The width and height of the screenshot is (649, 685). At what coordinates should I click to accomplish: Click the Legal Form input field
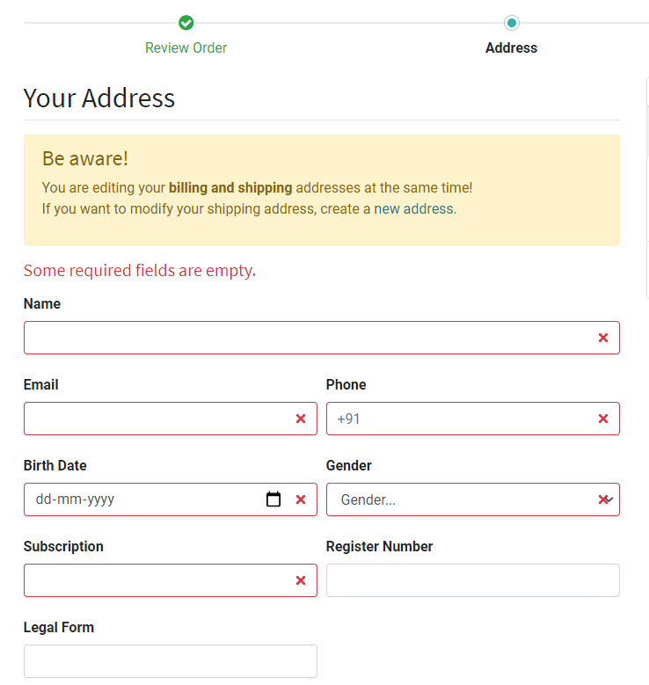[x=171, y=661]
